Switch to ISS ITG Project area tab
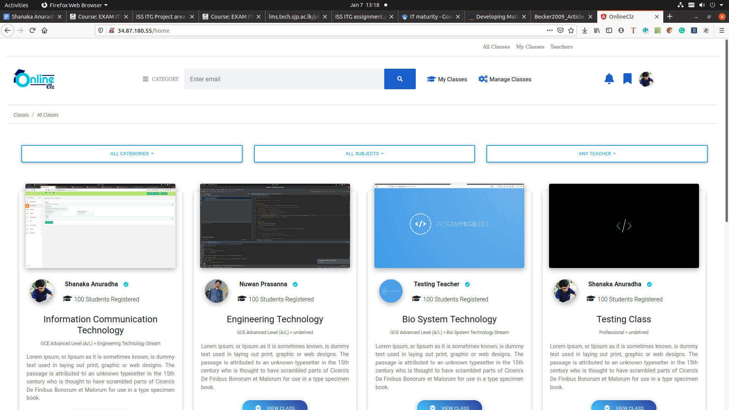The width and height of the screenshot is (729, 410). (x=160, y=17)
